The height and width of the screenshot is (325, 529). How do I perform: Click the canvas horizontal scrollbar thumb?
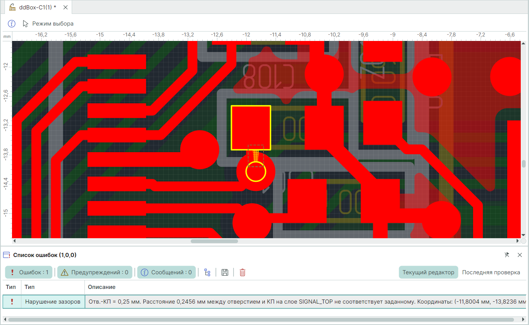214,241
